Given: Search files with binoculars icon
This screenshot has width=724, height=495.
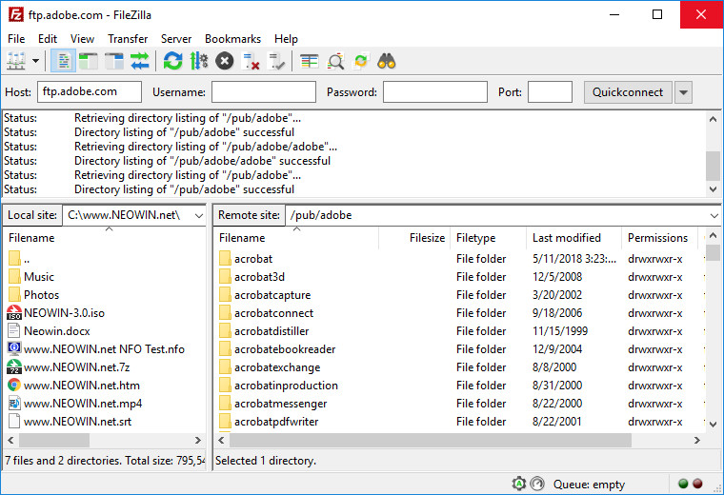Looking at the screenshot, I should click(387, 61).
